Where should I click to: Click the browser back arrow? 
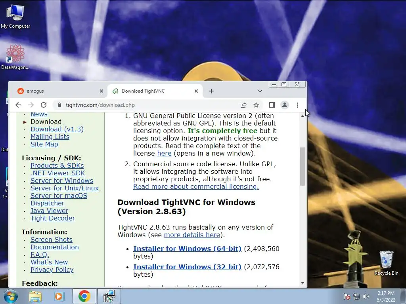pyautogui.click(x=18, y=105)
